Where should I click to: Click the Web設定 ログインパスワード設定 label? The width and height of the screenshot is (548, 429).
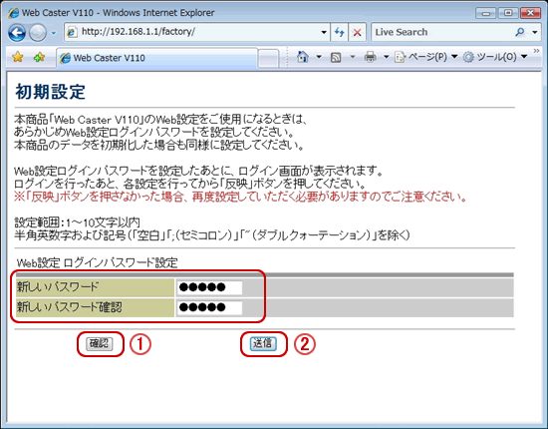pos(98,262)
